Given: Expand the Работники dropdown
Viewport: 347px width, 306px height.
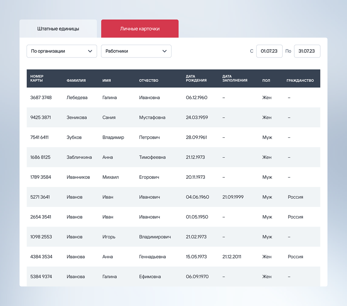Looking at the screenshot, I should pyautogui.click(x=136, y=51).
